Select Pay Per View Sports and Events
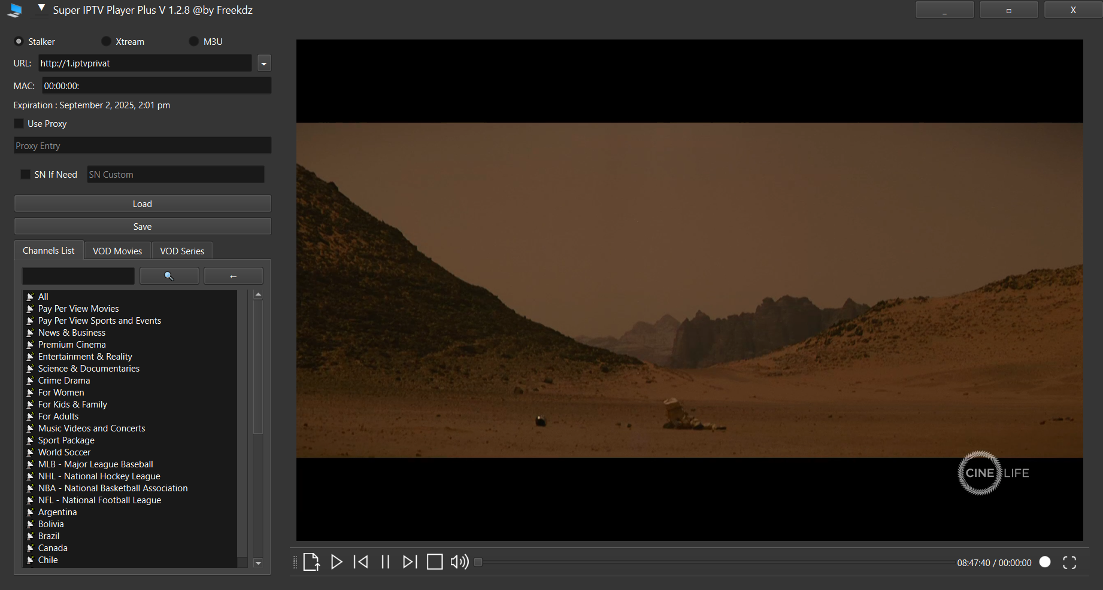This screenshot has width=1103, height=590. (x=130, y=321)
